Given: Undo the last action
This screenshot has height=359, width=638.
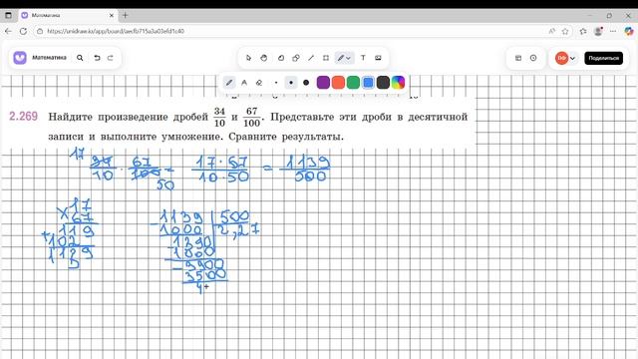Looking at the screenshot, I should click(x=97, y=58).
